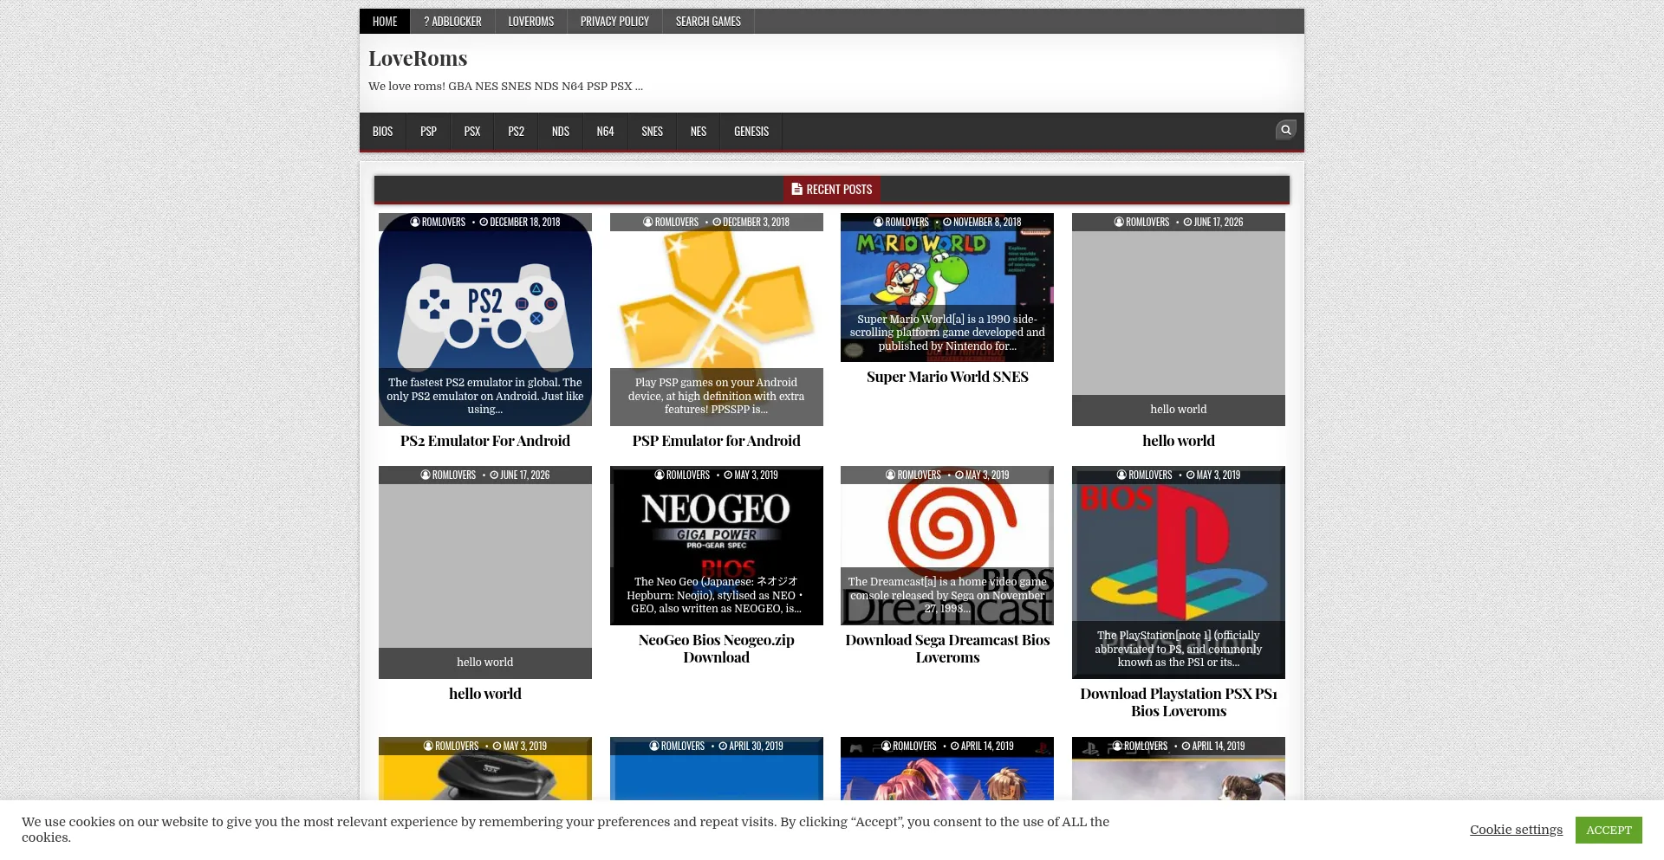Open the HOME menu item
Viewport: 1664px width, 860px height.
point(385,22)
